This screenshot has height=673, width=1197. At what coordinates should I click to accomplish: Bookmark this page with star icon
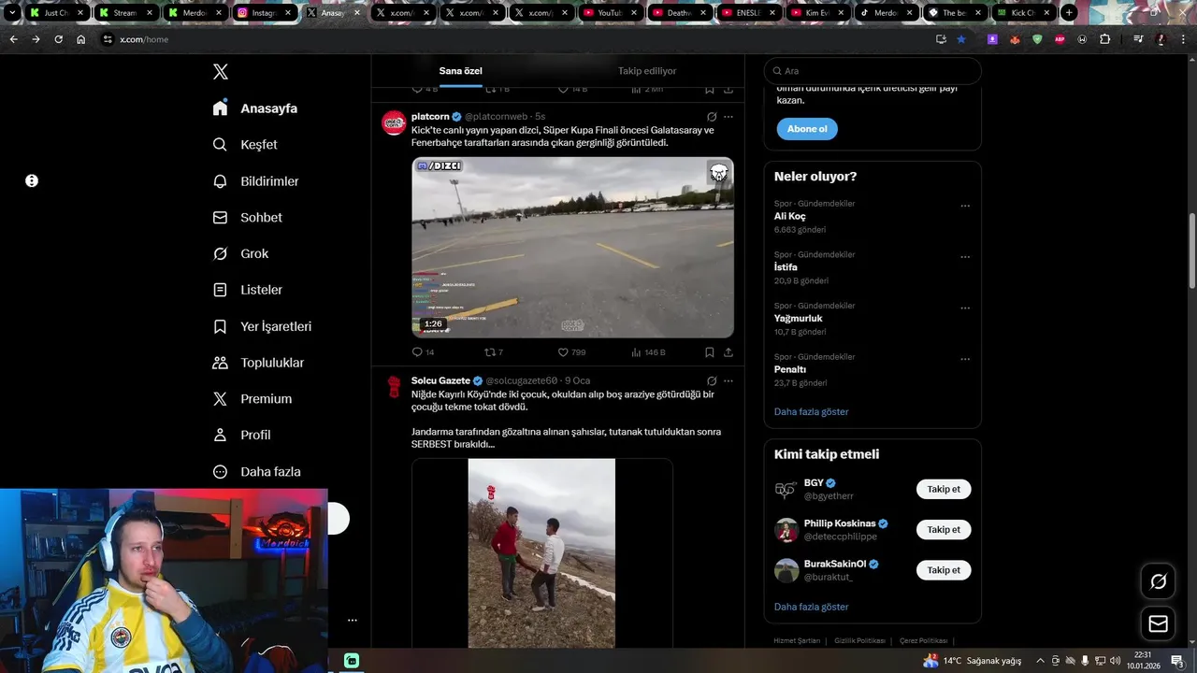(x=961, y=39)
